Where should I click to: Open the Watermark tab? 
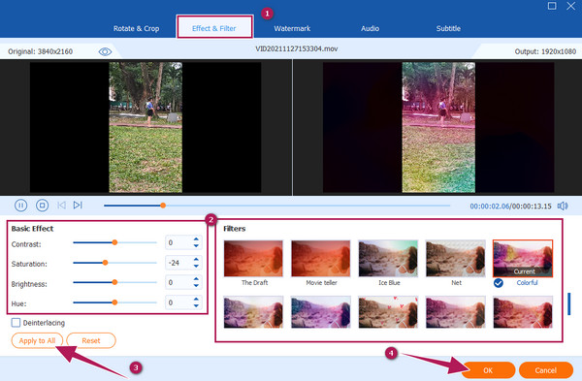click(x=292, y=28)
